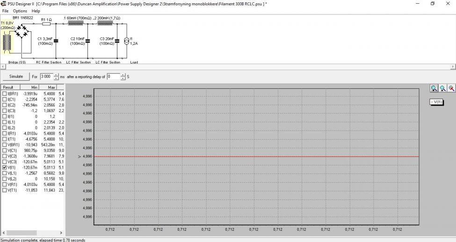456x242 pixels.
Task: Enable the V(T1) result checkbox
Action: click(4, 190)
